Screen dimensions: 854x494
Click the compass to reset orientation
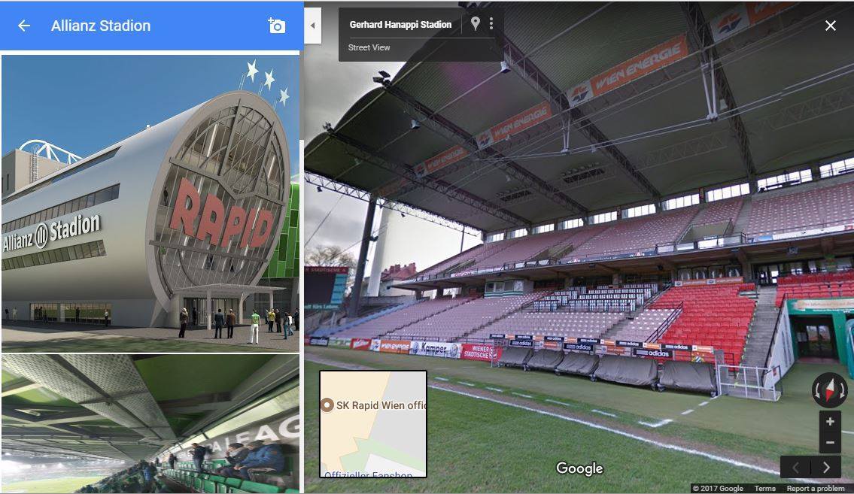click(x=830, y=389)
